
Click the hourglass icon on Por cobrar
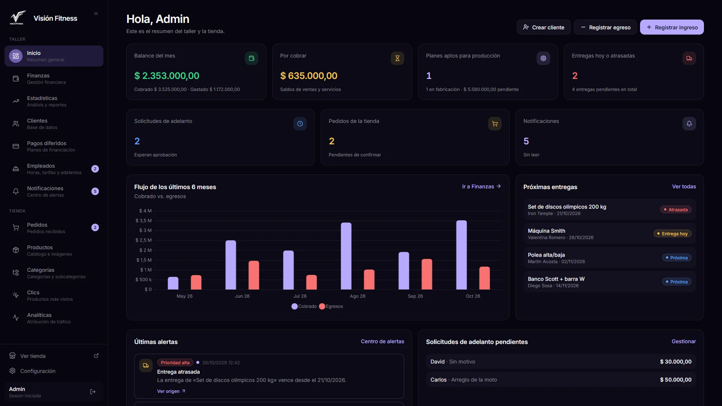coord(397,58)
